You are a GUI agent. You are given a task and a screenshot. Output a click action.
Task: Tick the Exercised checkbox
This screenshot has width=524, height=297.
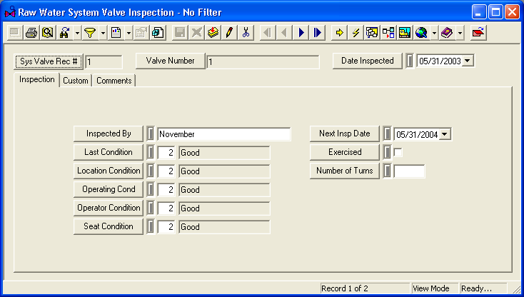point(398,152)
